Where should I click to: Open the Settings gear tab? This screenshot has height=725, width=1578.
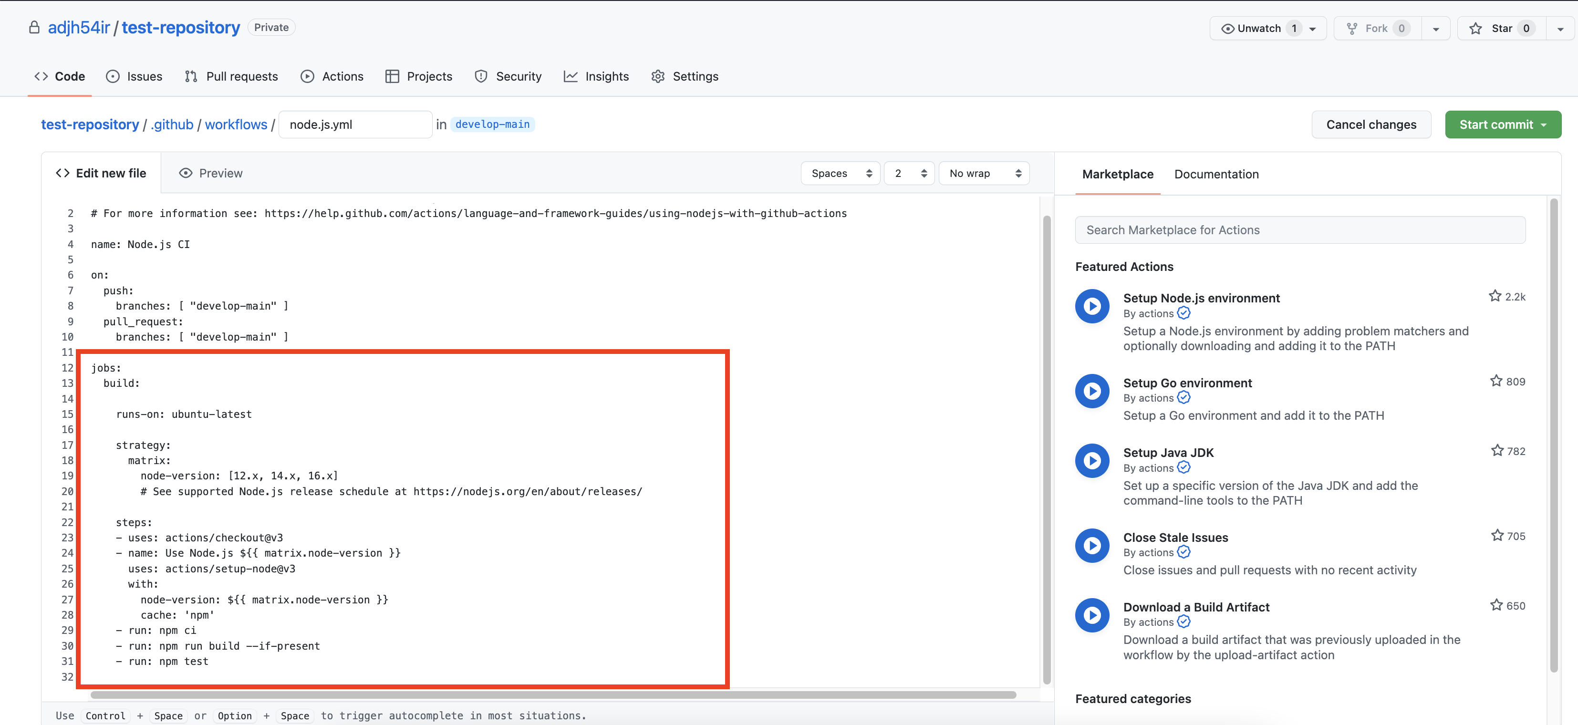(684, 76)
